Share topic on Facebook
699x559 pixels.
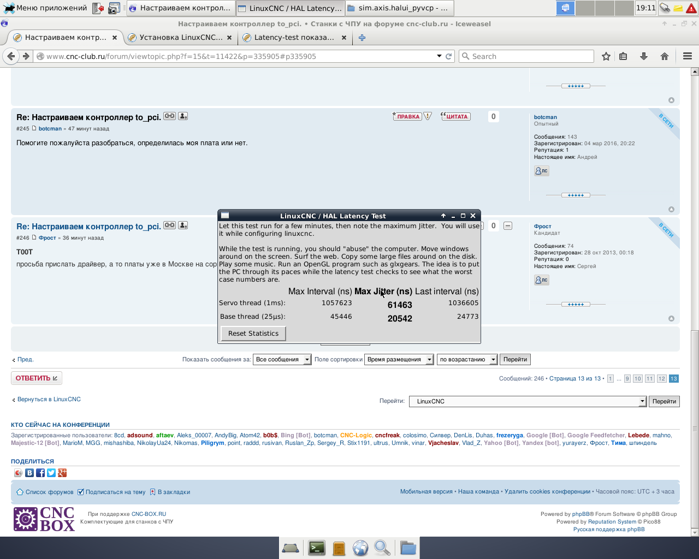[x=40, y=473]
